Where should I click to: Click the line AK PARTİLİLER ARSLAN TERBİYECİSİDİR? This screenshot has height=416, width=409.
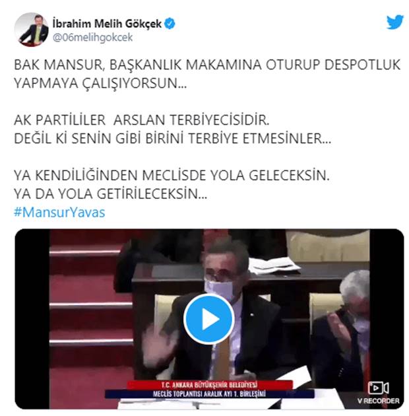(142, 120)
